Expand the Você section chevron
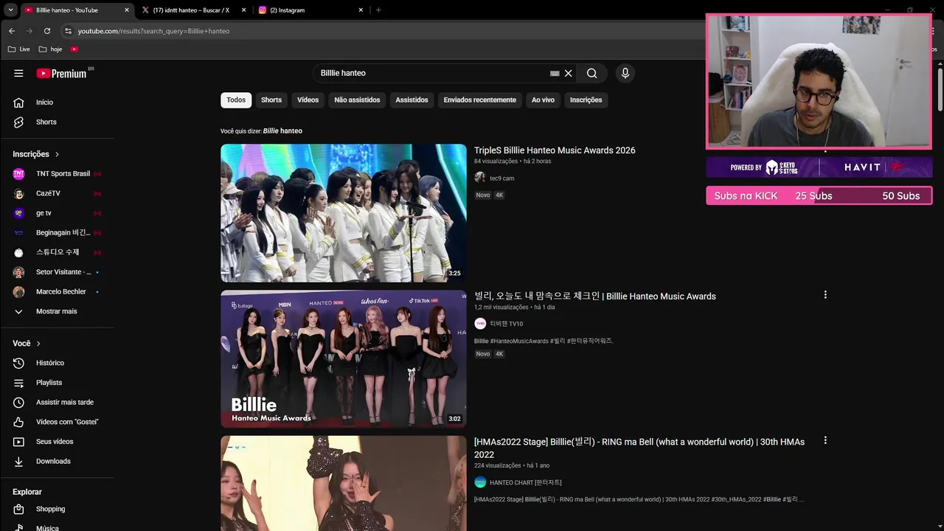944x531 pixels. [x=38, y=344]
